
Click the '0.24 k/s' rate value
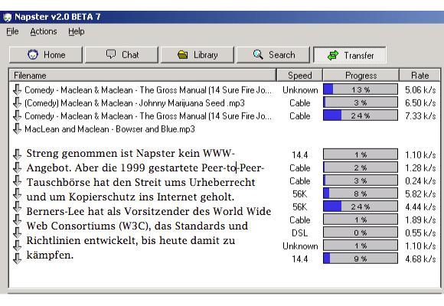pyautogui.click(x=420, y=181)
